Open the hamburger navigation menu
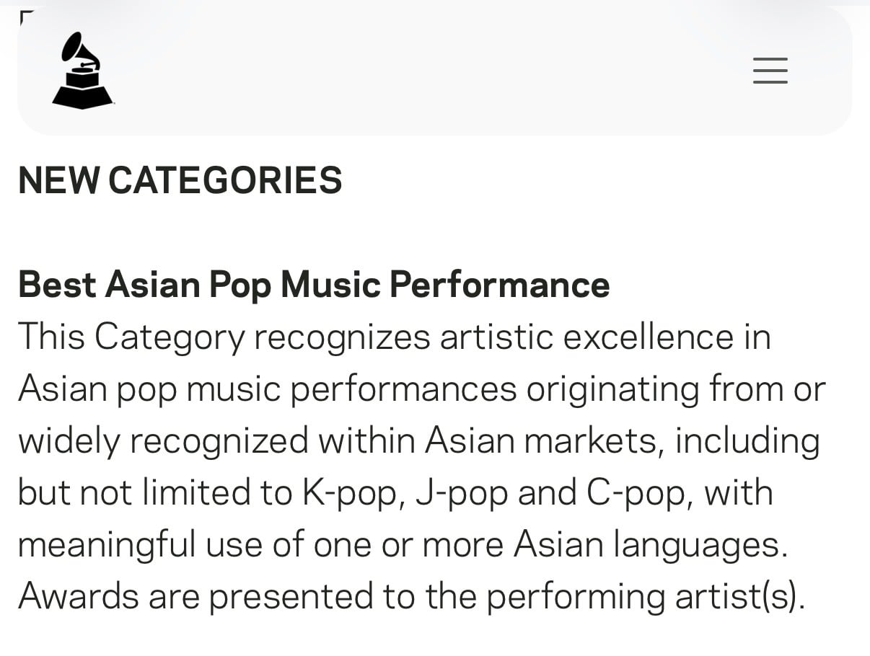The width and height of the screenshot is (870, 656). 770,71
